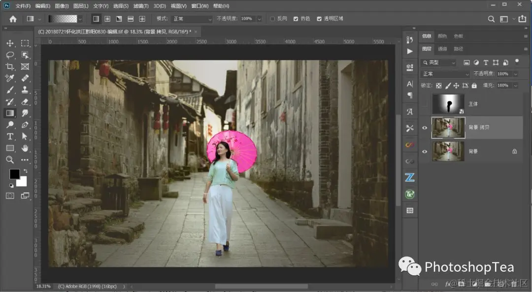The width and height of the screenshot is (532, 292).
Task: Select the Clone Stamp tool
Action: click(x=25, y=90)
